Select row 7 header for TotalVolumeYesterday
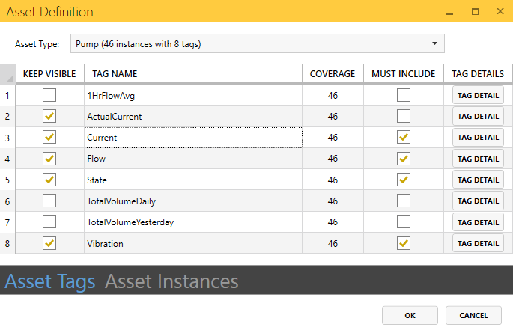This screenshot has height=336, width=513. pos(7,223)
